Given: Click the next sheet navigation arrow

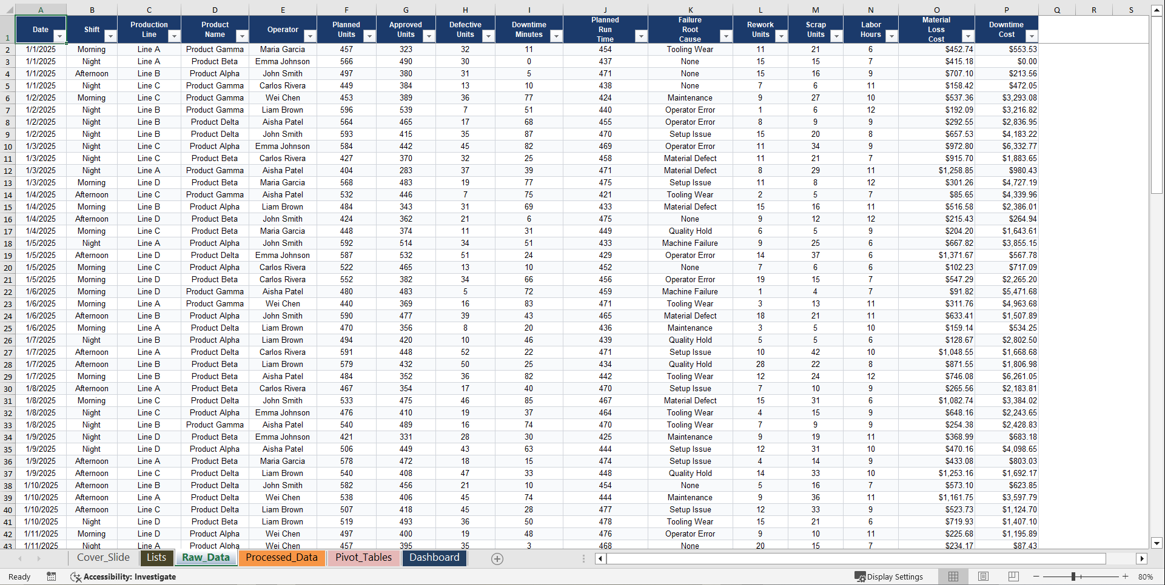Looking at the screenshot, I should coord(39,558).
